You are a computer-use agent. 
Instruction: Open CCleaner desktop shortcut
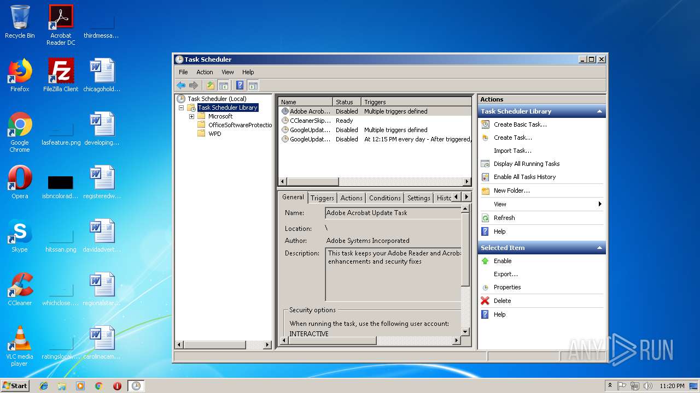coord(20,289)
